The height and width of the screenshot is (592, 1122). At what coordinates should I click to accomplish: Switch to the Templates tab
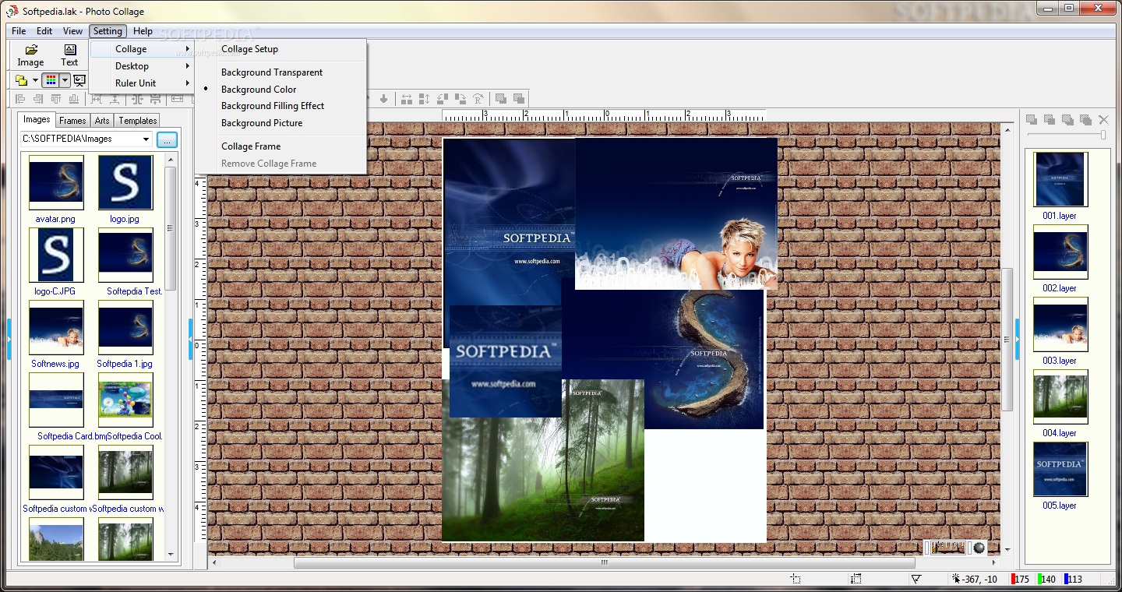138,121
